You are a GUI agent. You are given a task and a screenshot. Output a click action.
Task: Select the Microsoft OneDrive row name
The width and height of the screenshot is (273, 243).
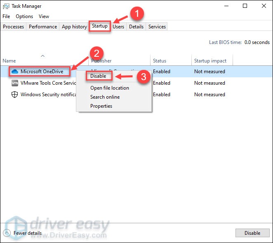42,72
